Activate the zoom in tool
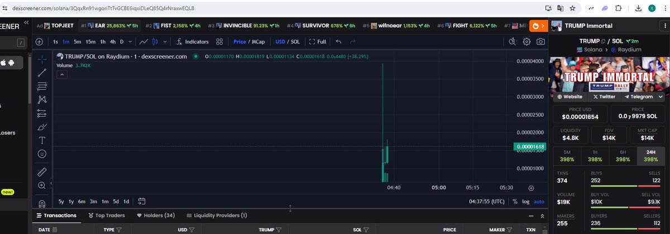This screenshot has height=234, width=670. tap(42, 185)
